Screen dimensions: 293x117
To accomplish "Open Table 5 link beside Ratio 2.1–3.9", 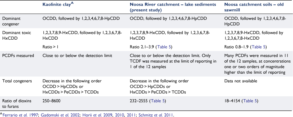I will tap(164, 47).
